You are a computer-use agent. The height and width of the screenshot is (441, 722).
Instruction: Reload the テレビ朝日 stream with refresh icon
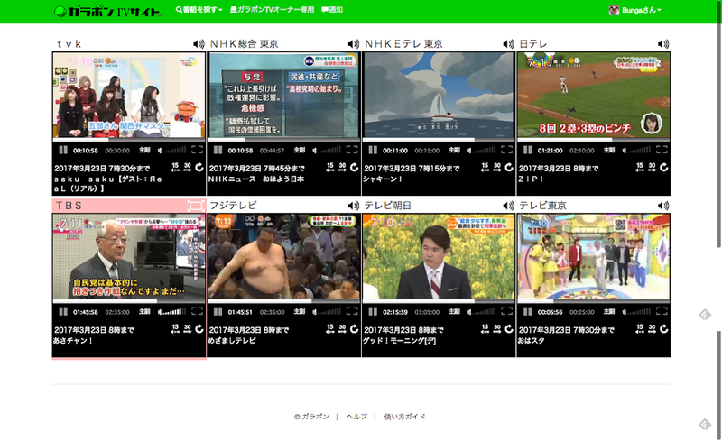point(509,329)
